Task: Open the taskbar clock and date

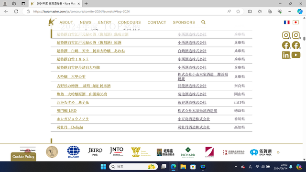Action: coord(281,167)
